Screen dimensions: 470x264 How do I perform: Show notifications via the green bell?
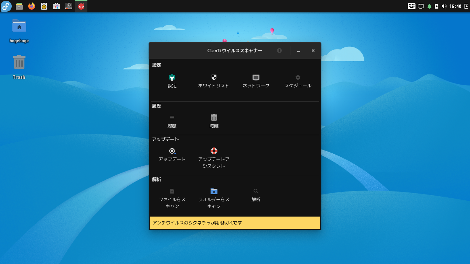point(429,6)
